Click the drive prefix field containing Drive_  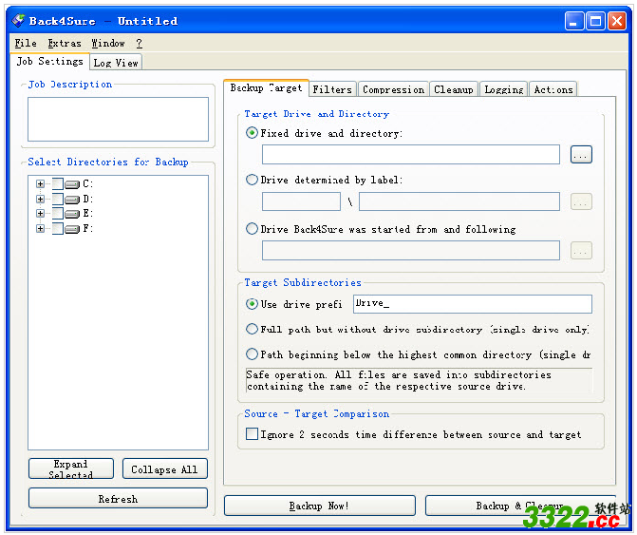(x=473, y=304)
